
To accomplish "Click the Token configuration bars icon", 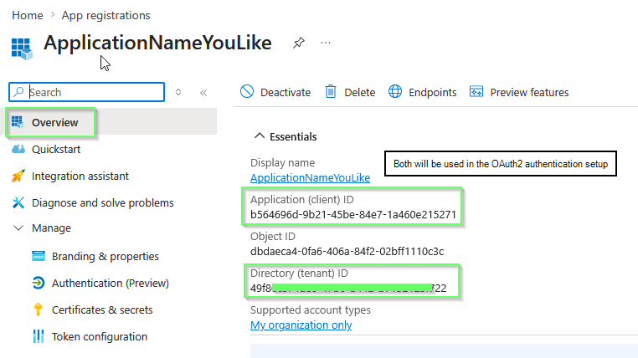I will click(x=39, y=336).
